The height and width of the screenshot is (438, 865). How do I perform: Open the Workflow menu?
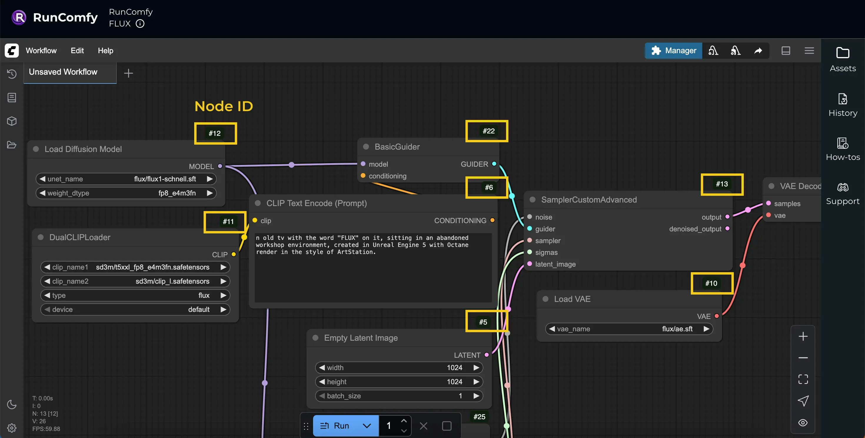coord(41,51)
